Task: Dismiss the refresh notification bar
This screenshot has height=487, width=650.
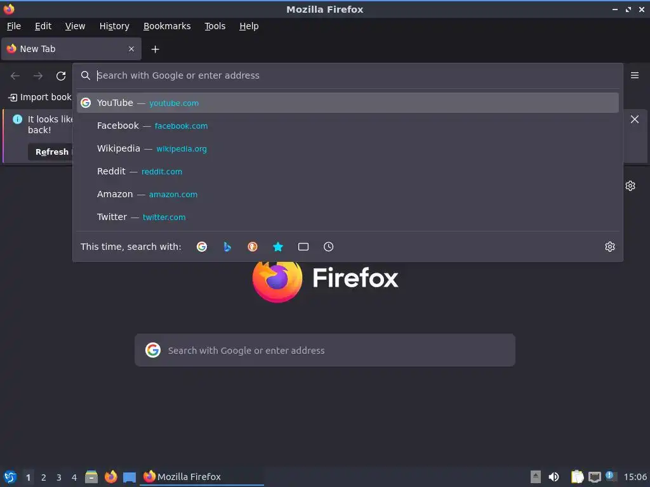Action: pos(634,119)
